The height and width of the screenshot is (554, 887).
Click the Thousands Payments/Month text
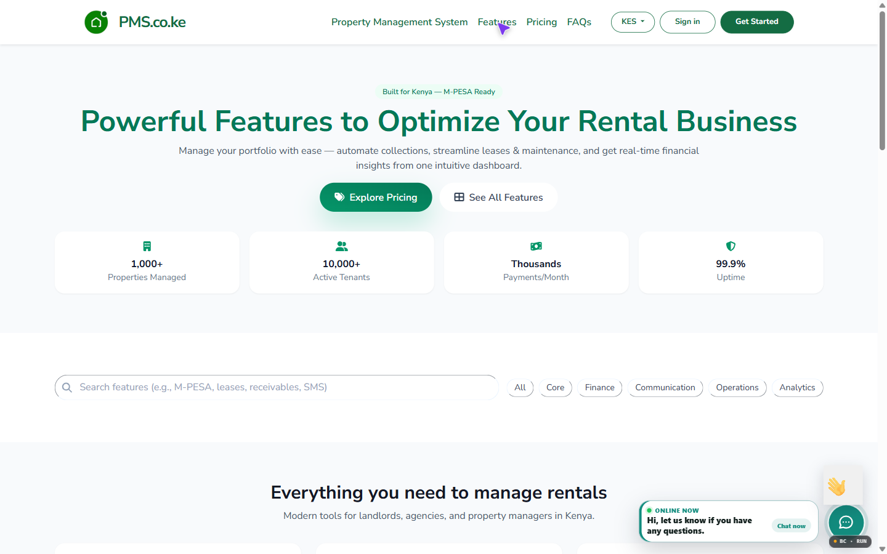pos(536,270)
